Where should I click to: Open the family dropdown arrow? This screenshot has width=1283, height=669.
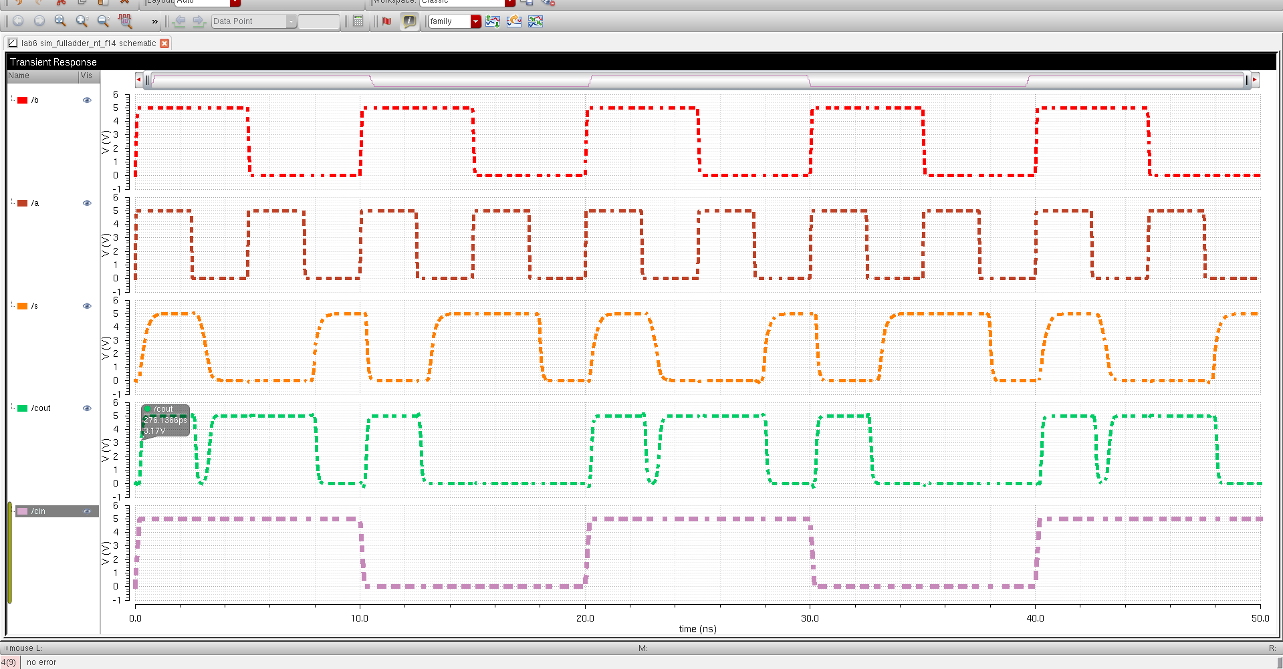click(x=476, y=21)
